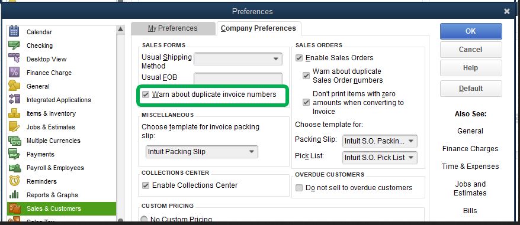This screenshot has height=225, width=520.
Task: Select the Multiple Currencies icon
Action: coord(15,141)
